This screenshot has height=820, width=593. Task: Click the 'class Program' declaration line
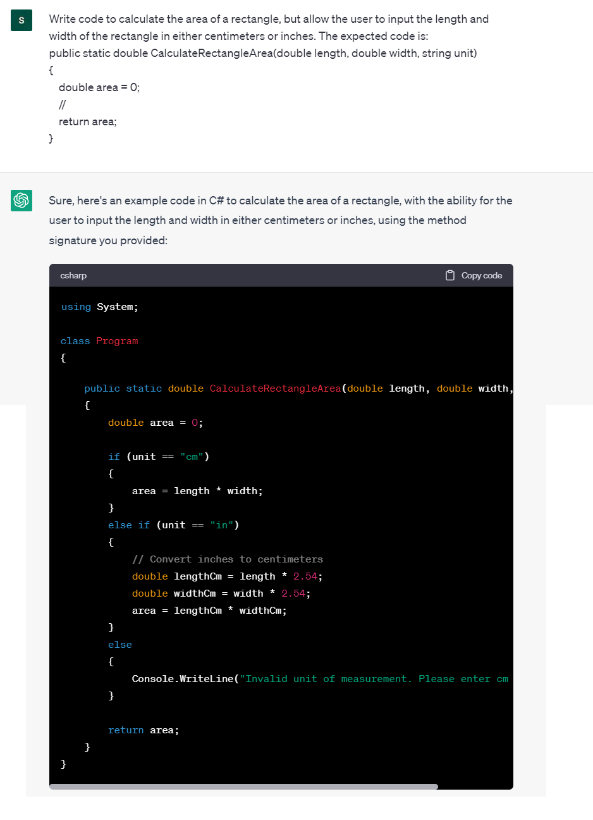pos(99,341)
